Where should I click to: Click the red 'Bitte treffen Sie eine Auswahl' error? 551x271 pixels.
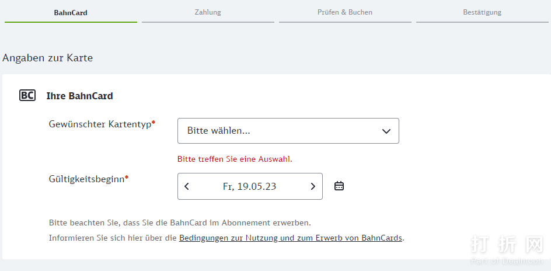click(x=235, y=159)
